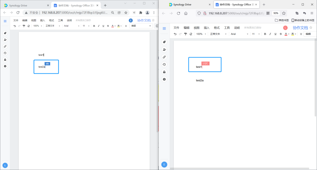Click the home button in right browser
Image resolution: width=317 pixels, height=170 pixels.
186,13
